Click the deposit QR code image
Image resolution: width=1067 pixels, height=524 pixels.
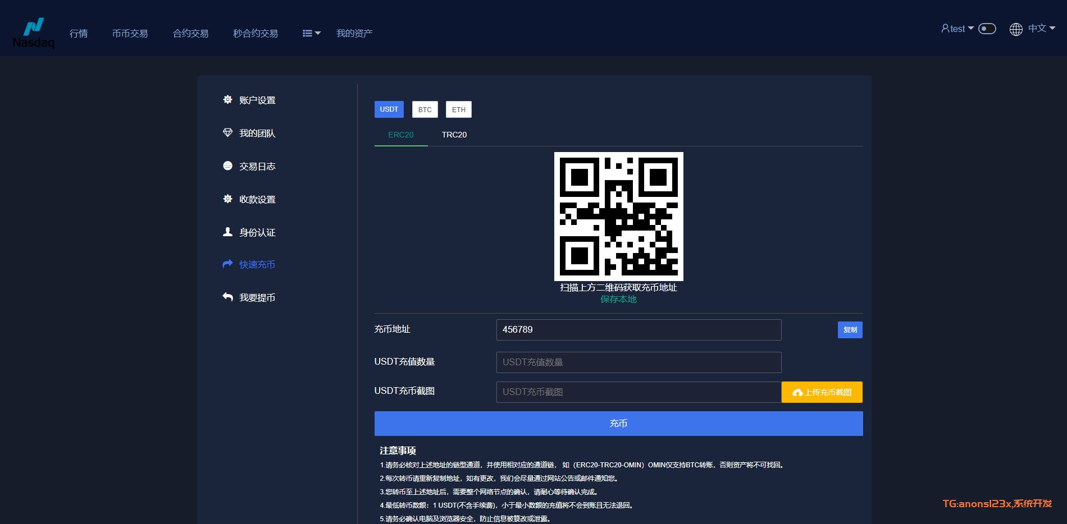pyautogui.click(x=619, y=217)
